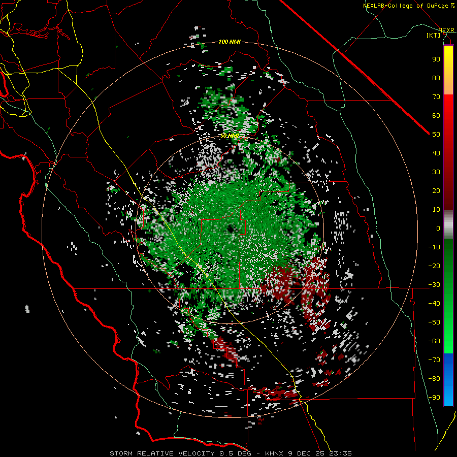Screen dimensions: 457x457
Task: Click the -60 scale value
Action: pyautogui.click(x=434, y=341)
